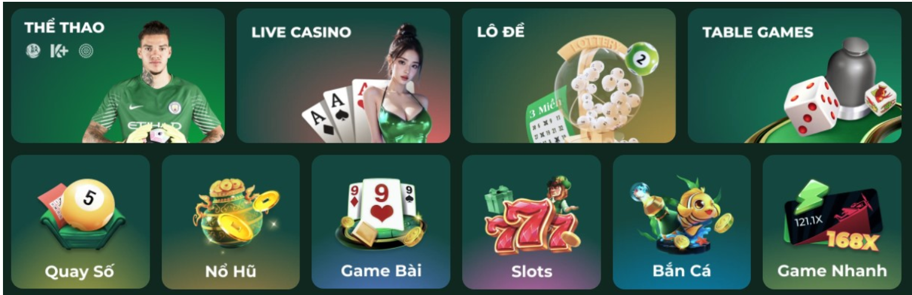The image size is (912, 295).
Task: Select the Nổ Hũ label
Action: tap(230, 271)
